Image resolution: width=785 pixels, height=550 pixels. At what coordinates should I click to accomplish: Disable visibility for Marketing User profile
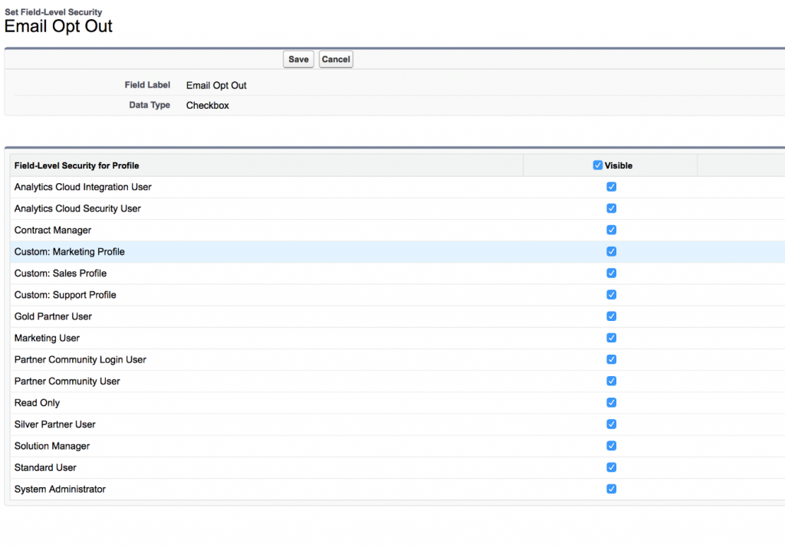(x=611, y=338)
